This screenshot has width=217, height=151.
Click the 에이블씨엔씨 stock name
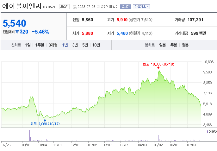click(22, 6)
